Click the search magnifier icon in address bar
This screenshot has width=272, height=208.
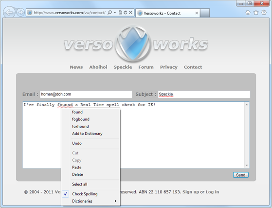coord(110,13)
